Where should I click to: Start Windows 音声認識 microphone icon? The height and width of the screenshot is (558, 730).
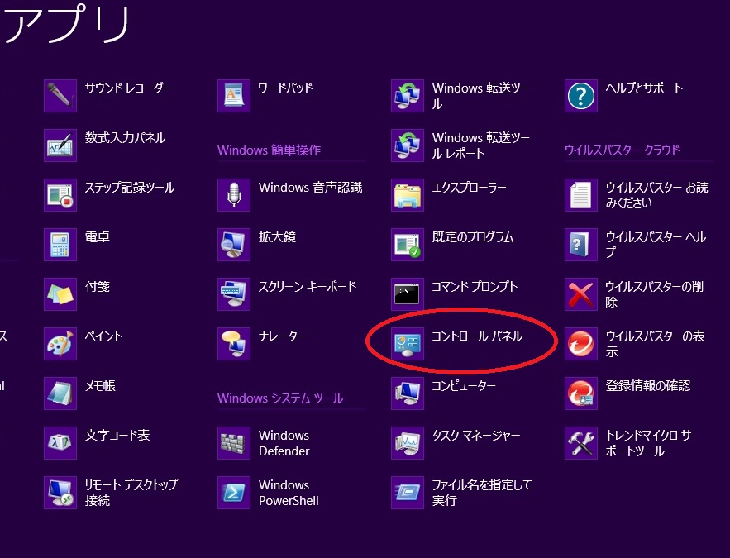pyautogui.click(x=234, y=195)
